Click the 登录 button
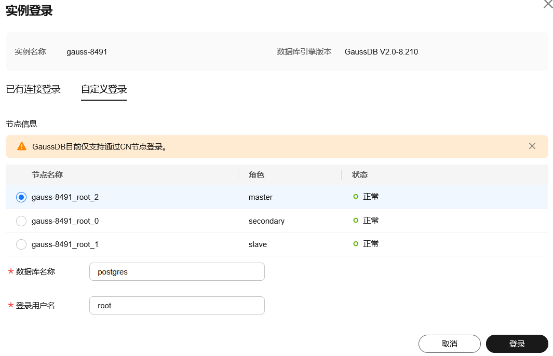This screenshot has height=356, width=553. [x=517, y=344]
